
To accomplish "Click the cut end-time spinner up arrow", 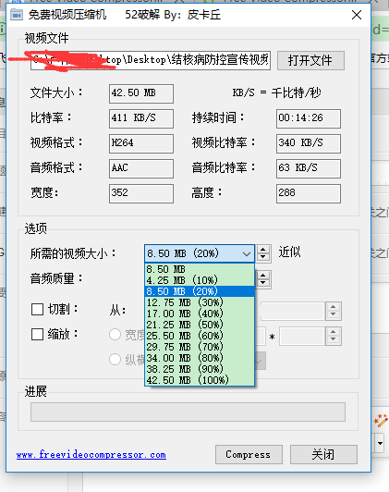I will tap(334, 307).
